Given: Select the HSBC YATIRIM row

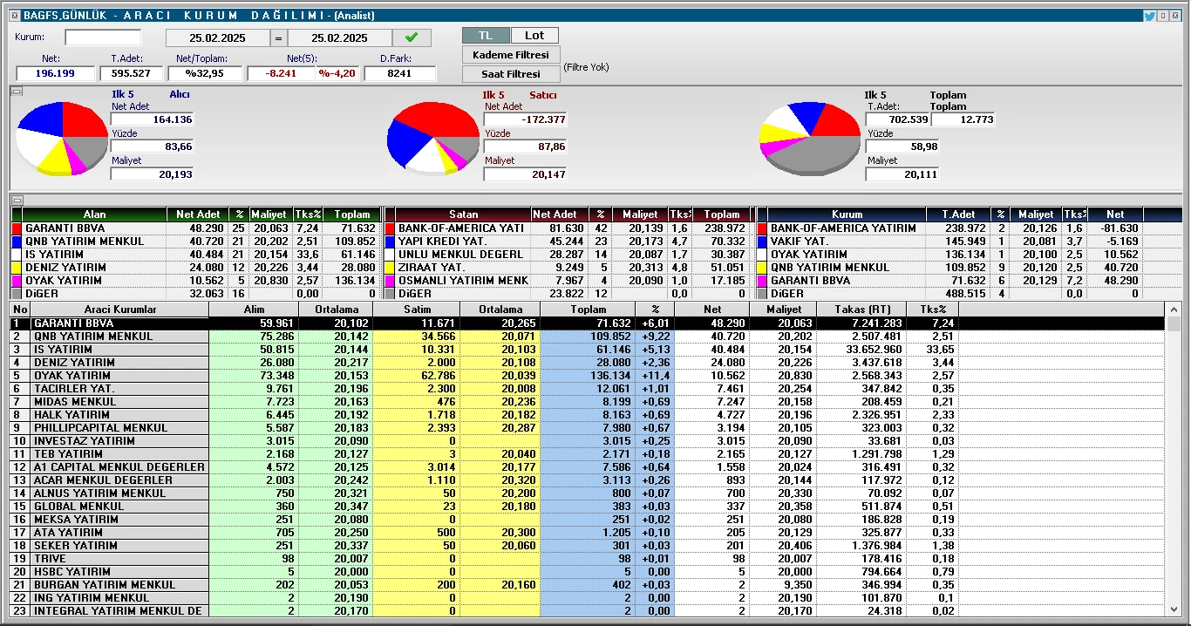Looking at the screenshot, I should [589, 572].
